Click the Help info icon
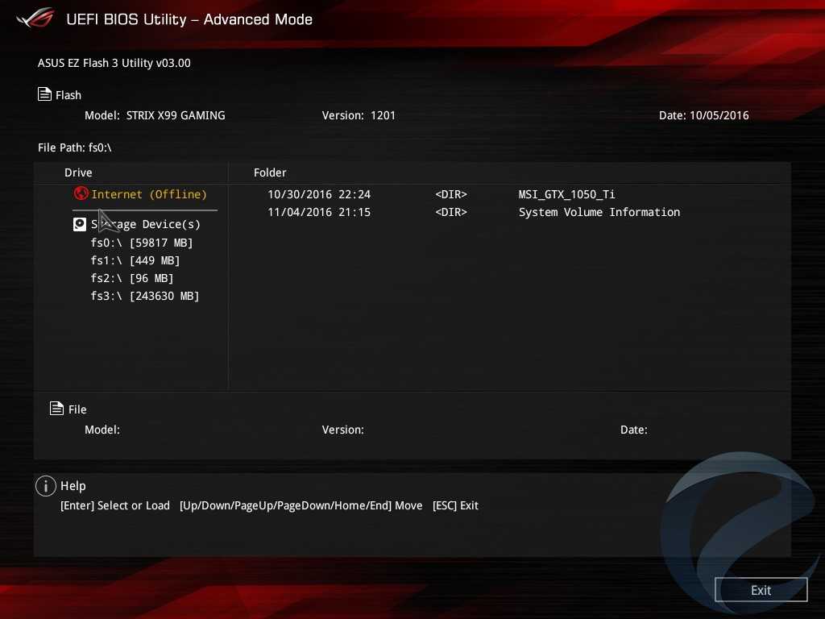This screenshot has width=825, height=619. (x=46, y=486)
